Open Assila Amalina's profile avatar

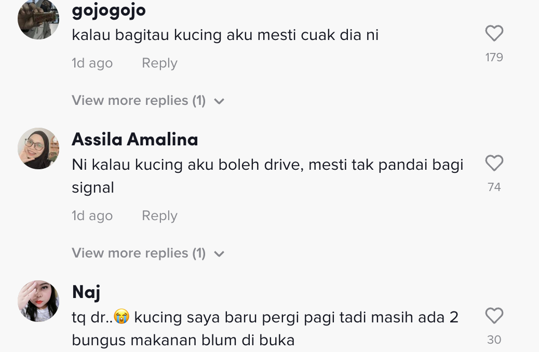pyautogui.click(x=38, y=148)
